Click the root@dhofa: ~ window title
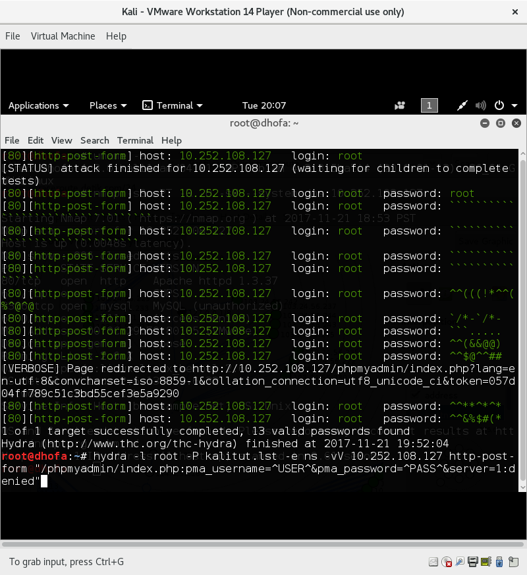The width and height of the screenshot is (527, 575). tap(264, 123)
